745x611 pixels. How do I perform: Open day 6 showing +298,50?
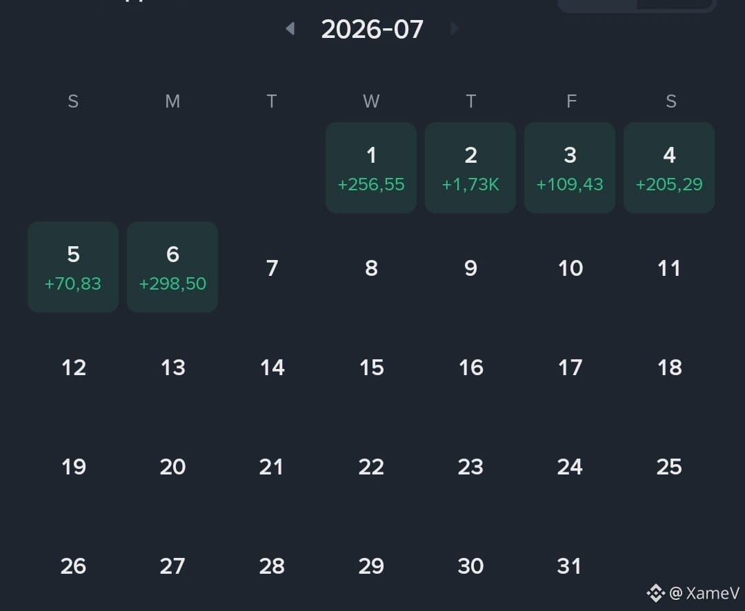point(172,267)
